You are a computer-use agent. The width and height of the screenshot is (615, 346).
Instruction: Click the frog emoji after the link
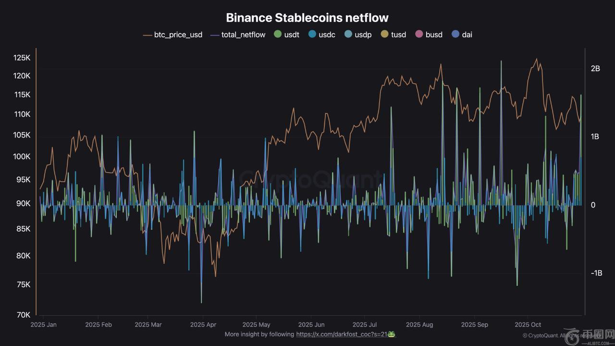point(392,334)
